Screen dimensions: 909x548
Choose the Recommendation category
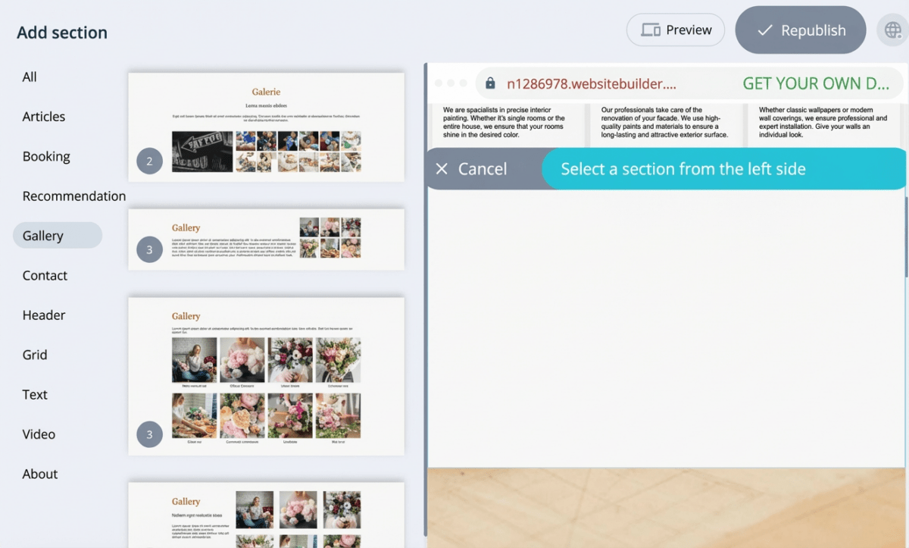coord(74,196)
